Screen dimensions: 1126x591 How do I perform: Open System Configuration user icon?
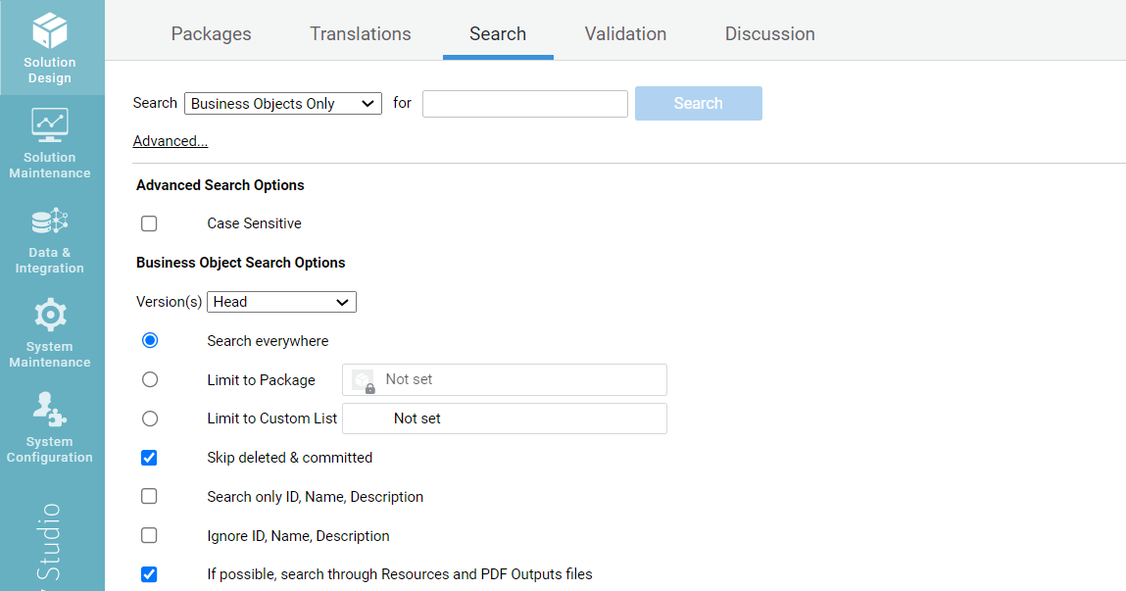[49, 410]
